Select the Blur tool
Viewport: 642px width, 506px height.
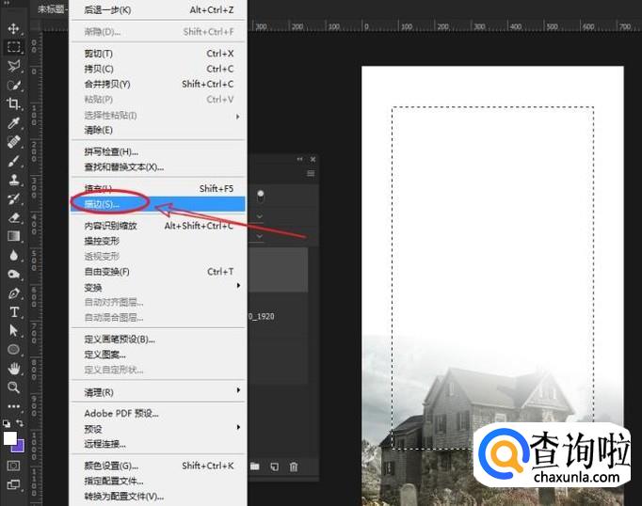13,256
